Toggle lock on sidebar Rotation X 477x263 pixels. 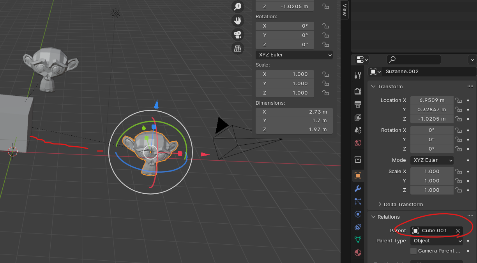(x=325, y=26)
